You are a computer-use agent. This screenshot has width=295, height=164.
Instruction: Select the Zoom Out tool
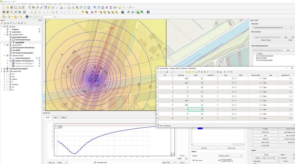click(x=41, y=7)
